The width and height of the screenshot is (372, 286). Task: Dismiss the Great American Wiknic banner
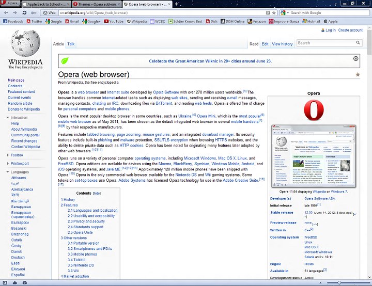point(355,59)
